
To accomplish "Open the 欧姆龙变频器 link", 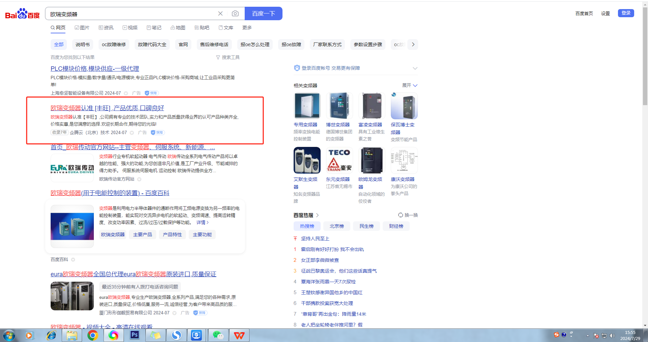I will 370,183.
